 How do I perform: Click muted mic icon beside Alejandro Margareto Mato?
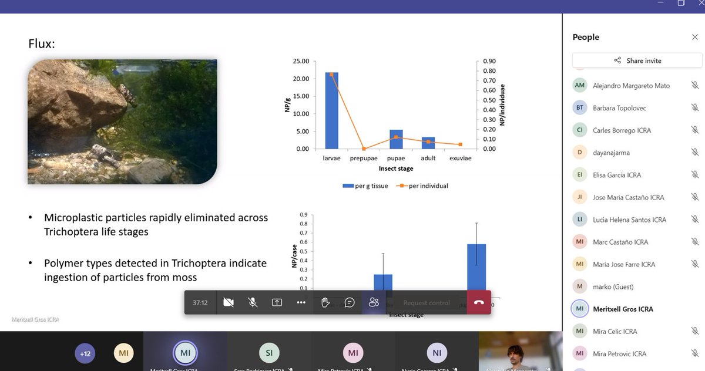click(x=694, y=85)
